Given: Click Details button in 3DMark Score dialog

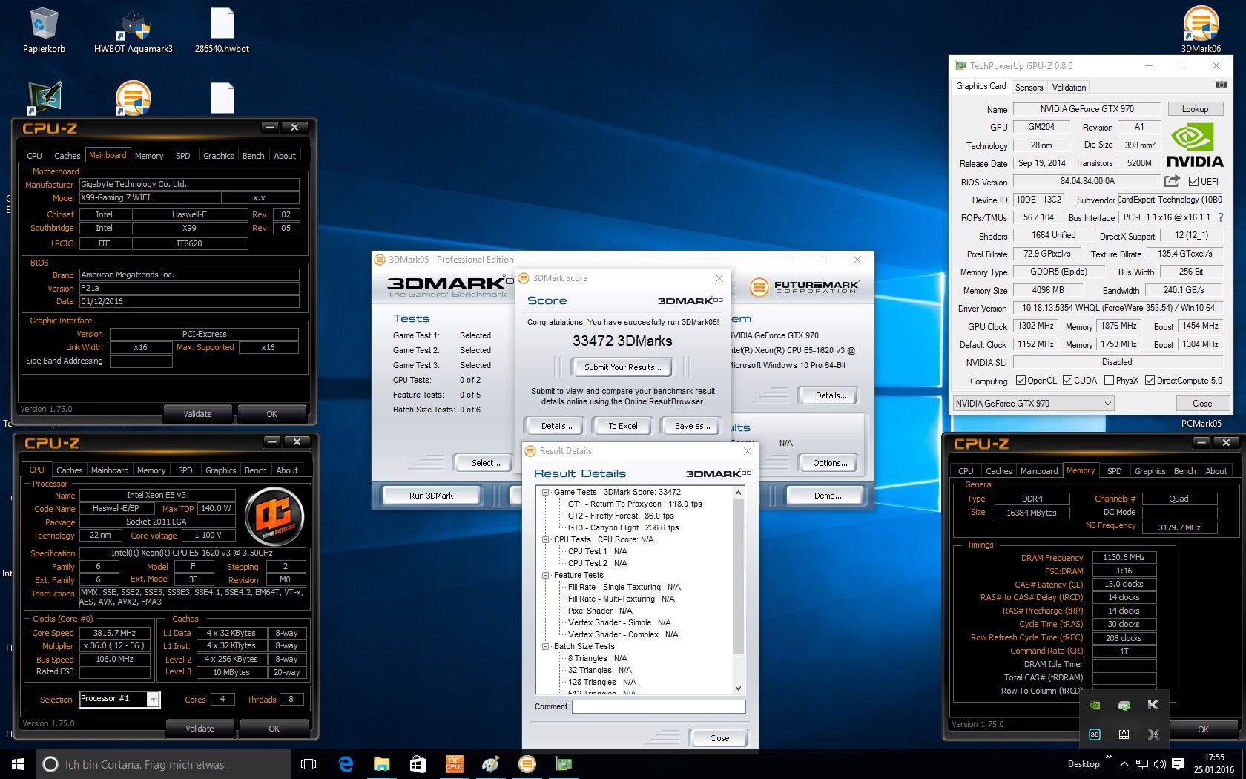Looking at the screenshot, I should click(x=556, y=426).
